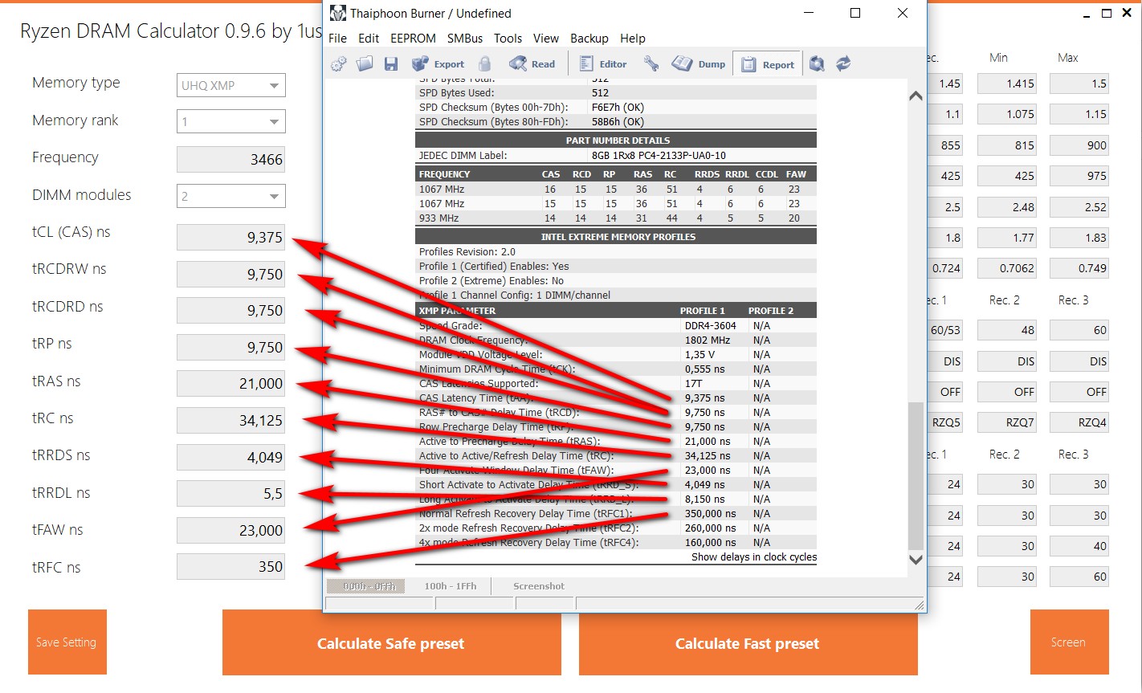Click the Min column 0.7062 value field
This screenshot has width=1142, height=693.
tap(1007, 268)
